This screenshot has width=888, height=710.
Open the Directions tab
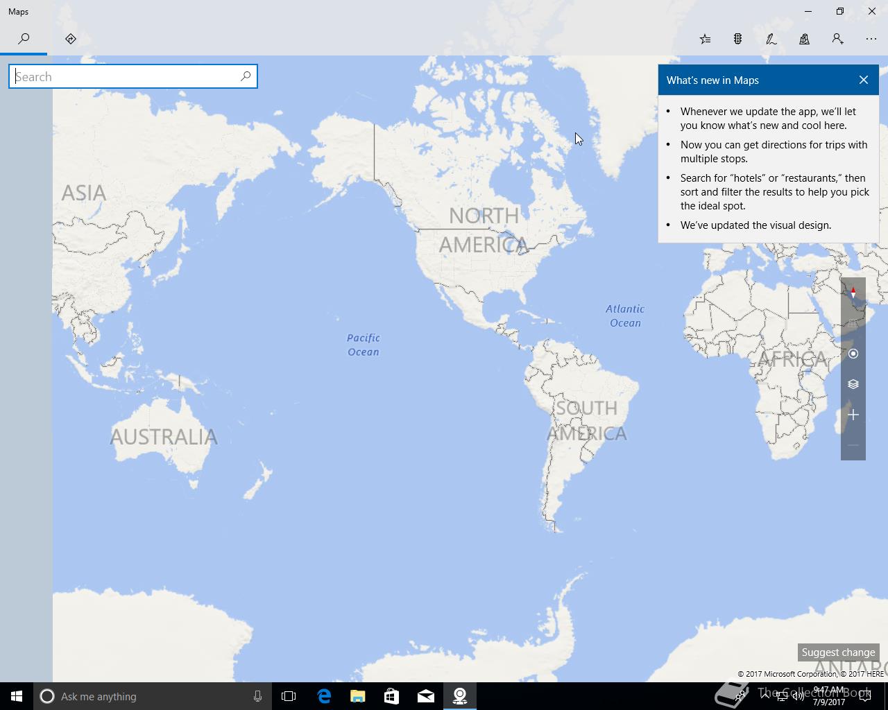tap(70, 39)
